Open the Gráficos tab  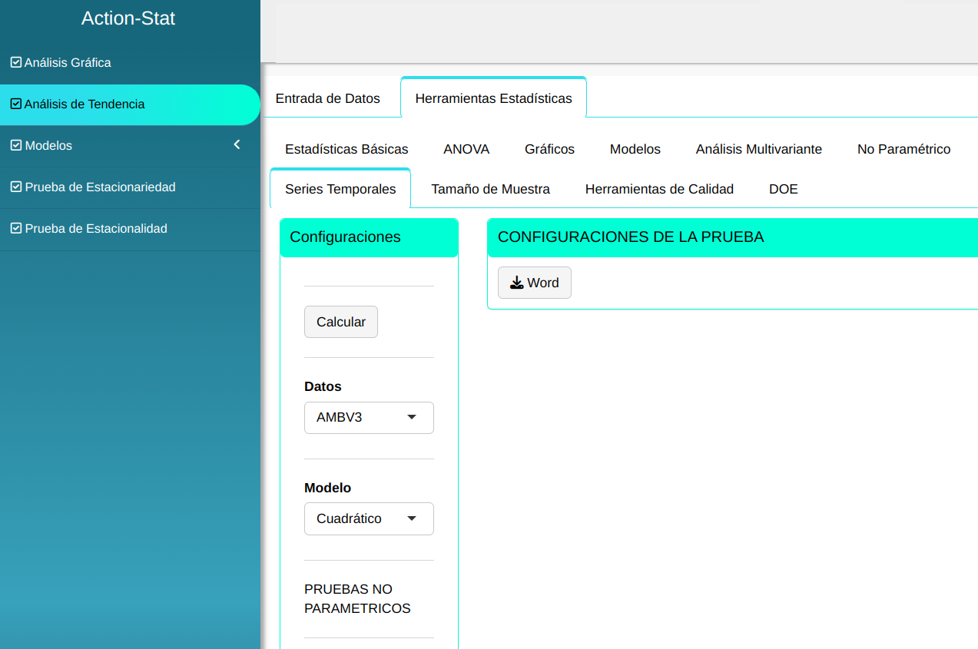point(549,149)
